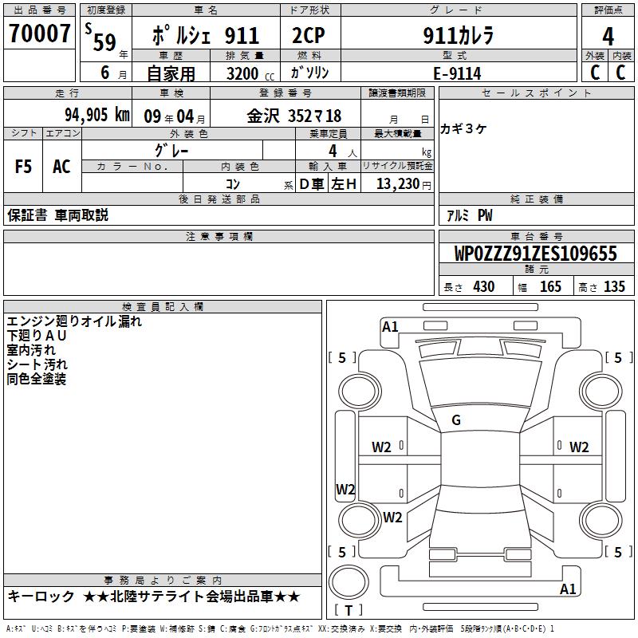Select inspector note シート汚れ
This screenshot has height=638, width=638.
coord(37,364)
